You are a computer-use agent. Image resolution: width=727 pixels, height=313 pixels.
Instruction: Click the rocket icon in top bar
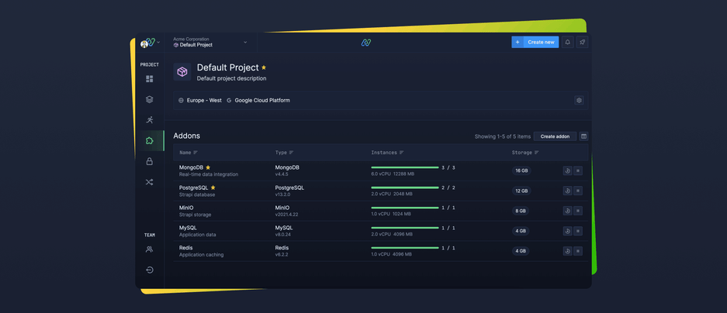[583, 42]
